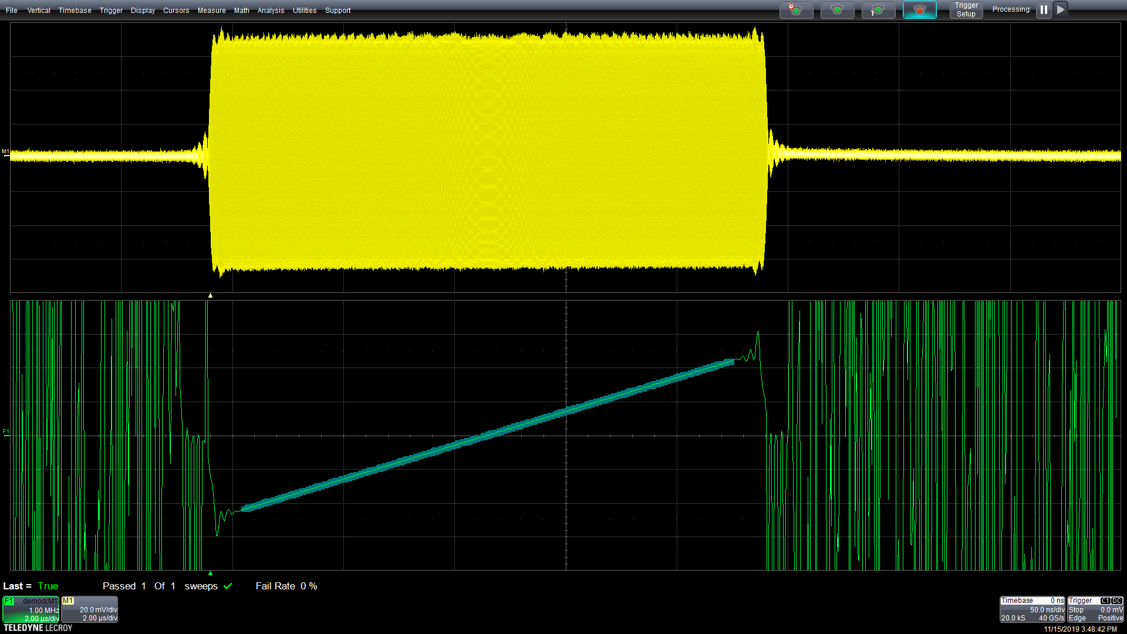Click the green pass checkmark
Image resolution: width=1127 pixels, height=634 pixels.
tap(228, 586)
